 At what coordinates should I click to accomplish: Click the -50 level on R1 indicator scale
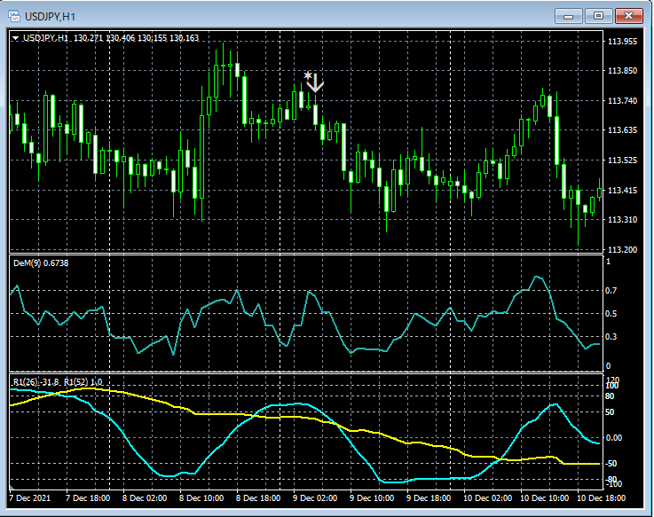pyautogui.click(x=611, y=464)
